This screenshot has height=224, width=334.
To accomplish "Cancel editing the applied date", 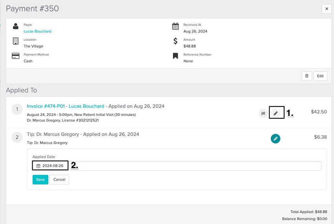I will (59, 180).
